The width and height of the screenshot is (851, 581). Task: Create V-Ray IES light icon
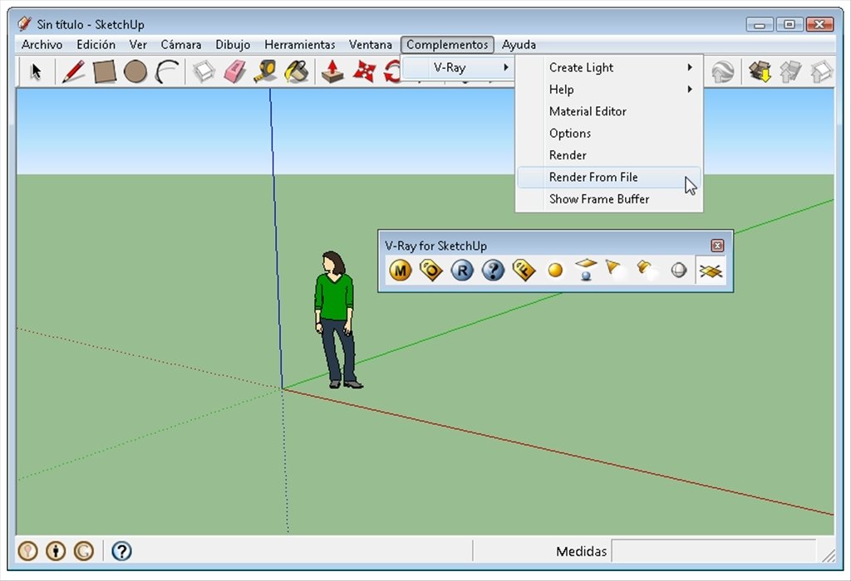[647, 270]
